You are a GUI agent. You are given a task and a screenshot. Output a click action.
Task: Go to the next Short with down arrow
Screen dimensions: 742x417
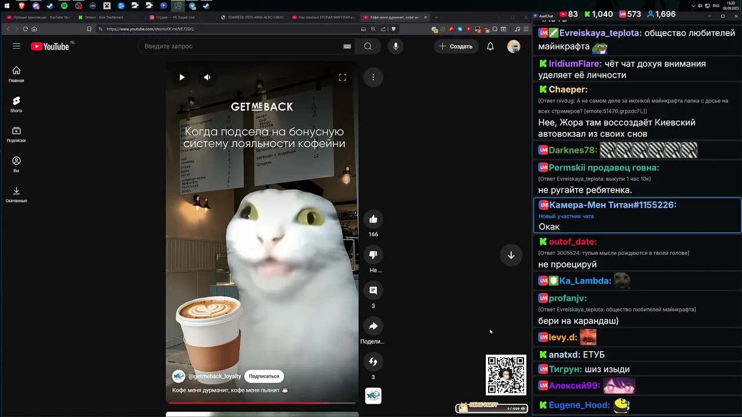pyautogui.click(x=511, y=255)
